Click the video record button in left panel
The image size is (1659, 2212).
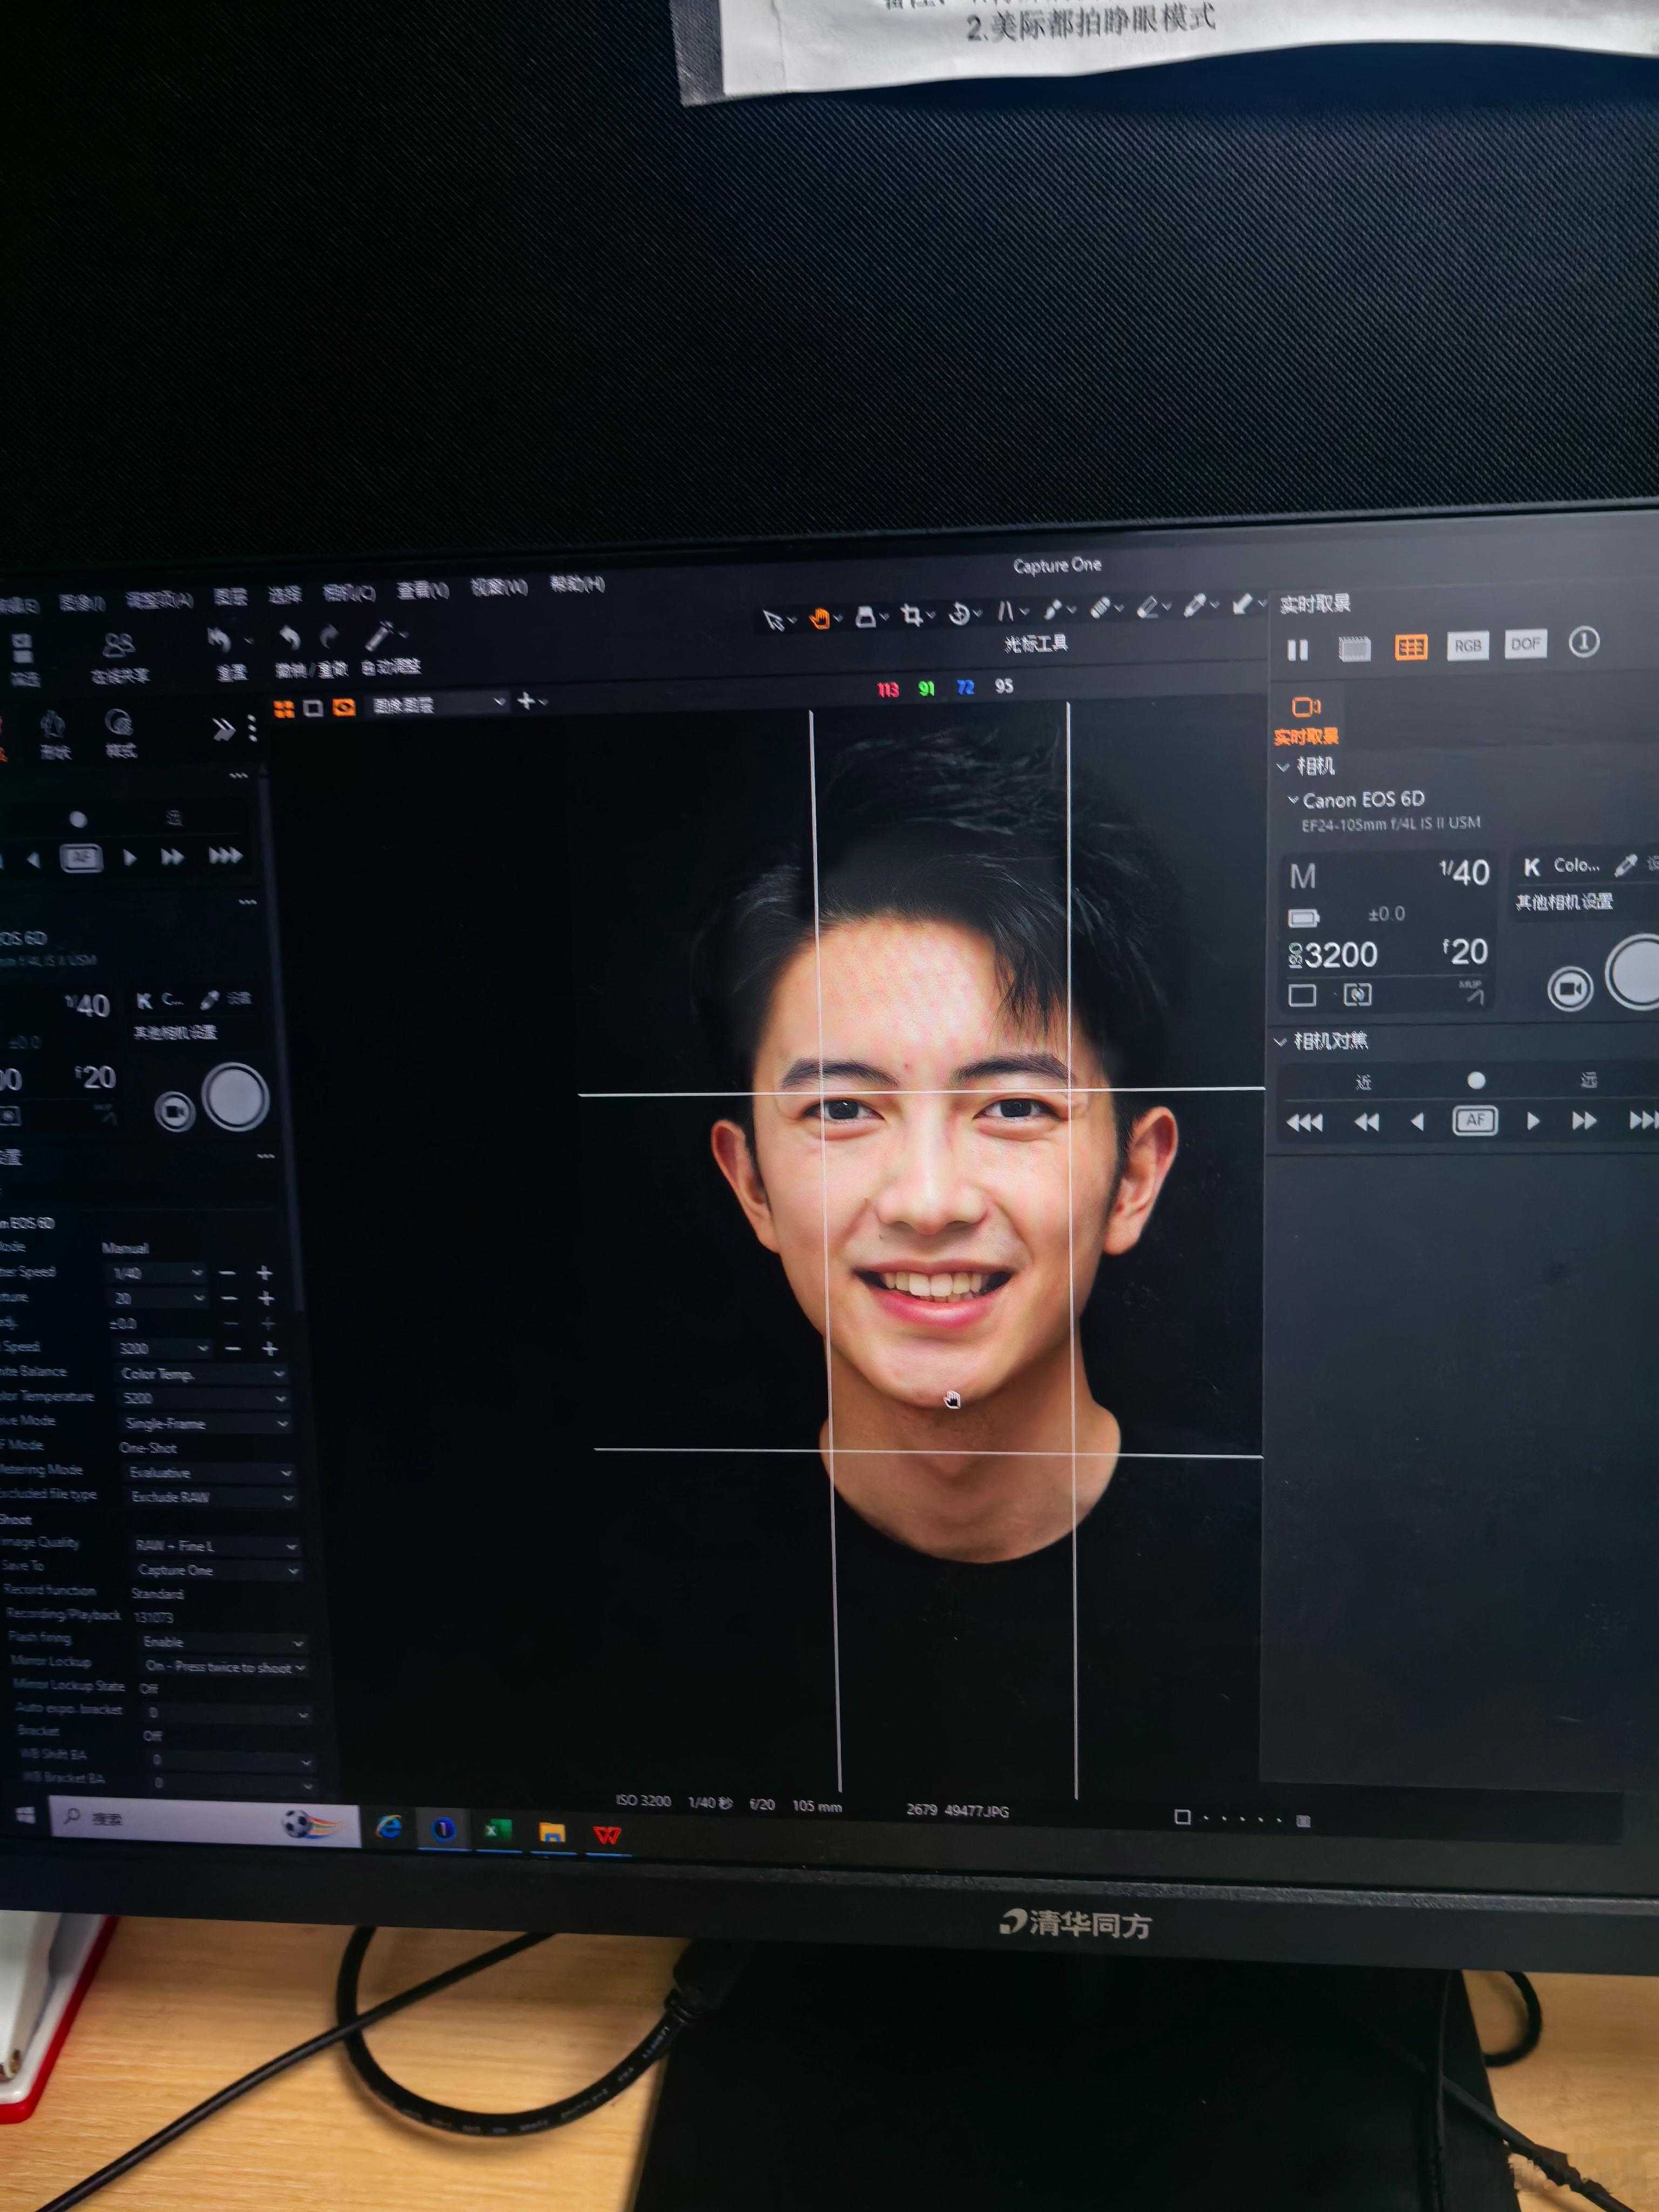[x=175, y=1111]
